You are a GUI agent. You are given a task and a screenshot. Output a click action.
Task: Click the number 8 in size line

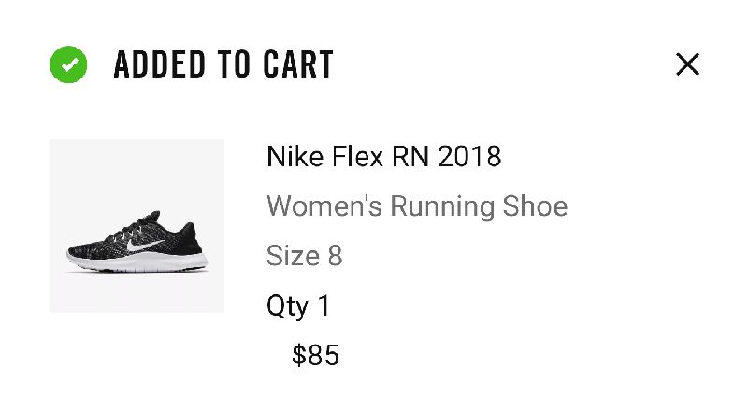tap(335, 256)
